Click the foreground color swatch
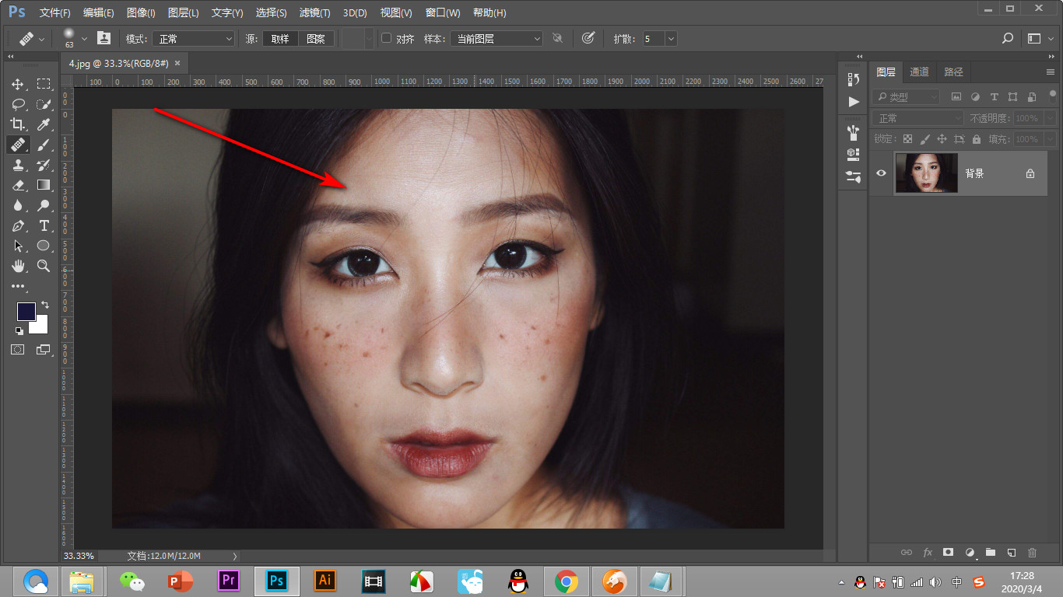1063x597 pixels. click(x=26, y=311)
